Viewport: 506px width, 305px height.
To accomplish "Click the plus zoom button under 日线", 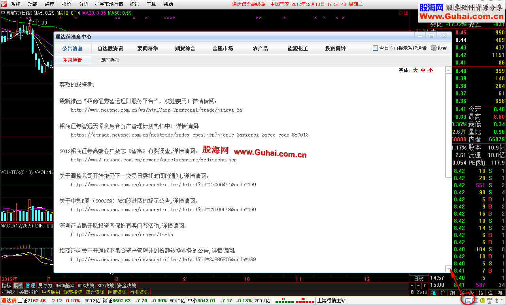I will (412, 285).
